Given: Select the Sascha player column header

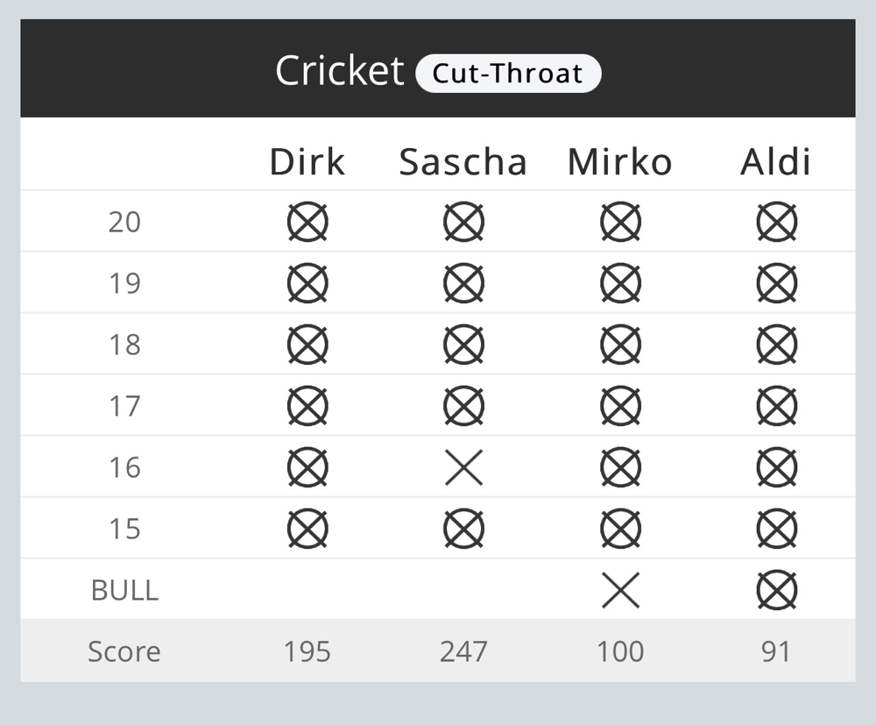Looking at the screenshot, I should [x=463, y=162].
